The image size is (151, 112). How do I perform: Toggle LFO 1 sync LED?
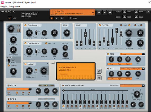pos(8,93)
